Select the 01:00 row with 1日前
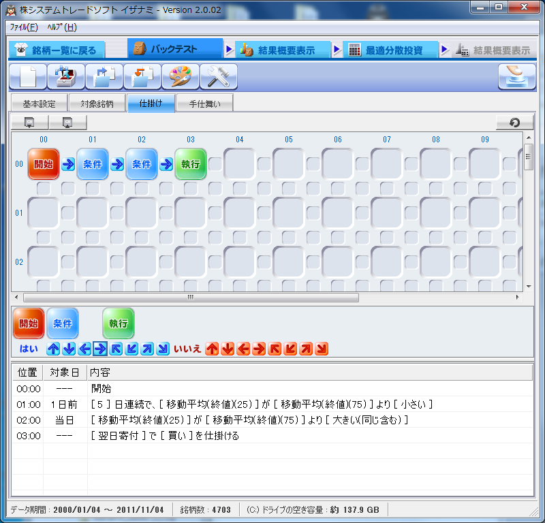Screen dimensions: 545x523 coord(272,404)
